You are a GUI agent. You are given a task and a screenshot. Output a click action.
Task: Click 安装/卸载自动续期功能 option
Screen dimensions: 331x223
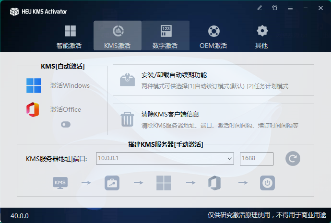pos(213,80)
